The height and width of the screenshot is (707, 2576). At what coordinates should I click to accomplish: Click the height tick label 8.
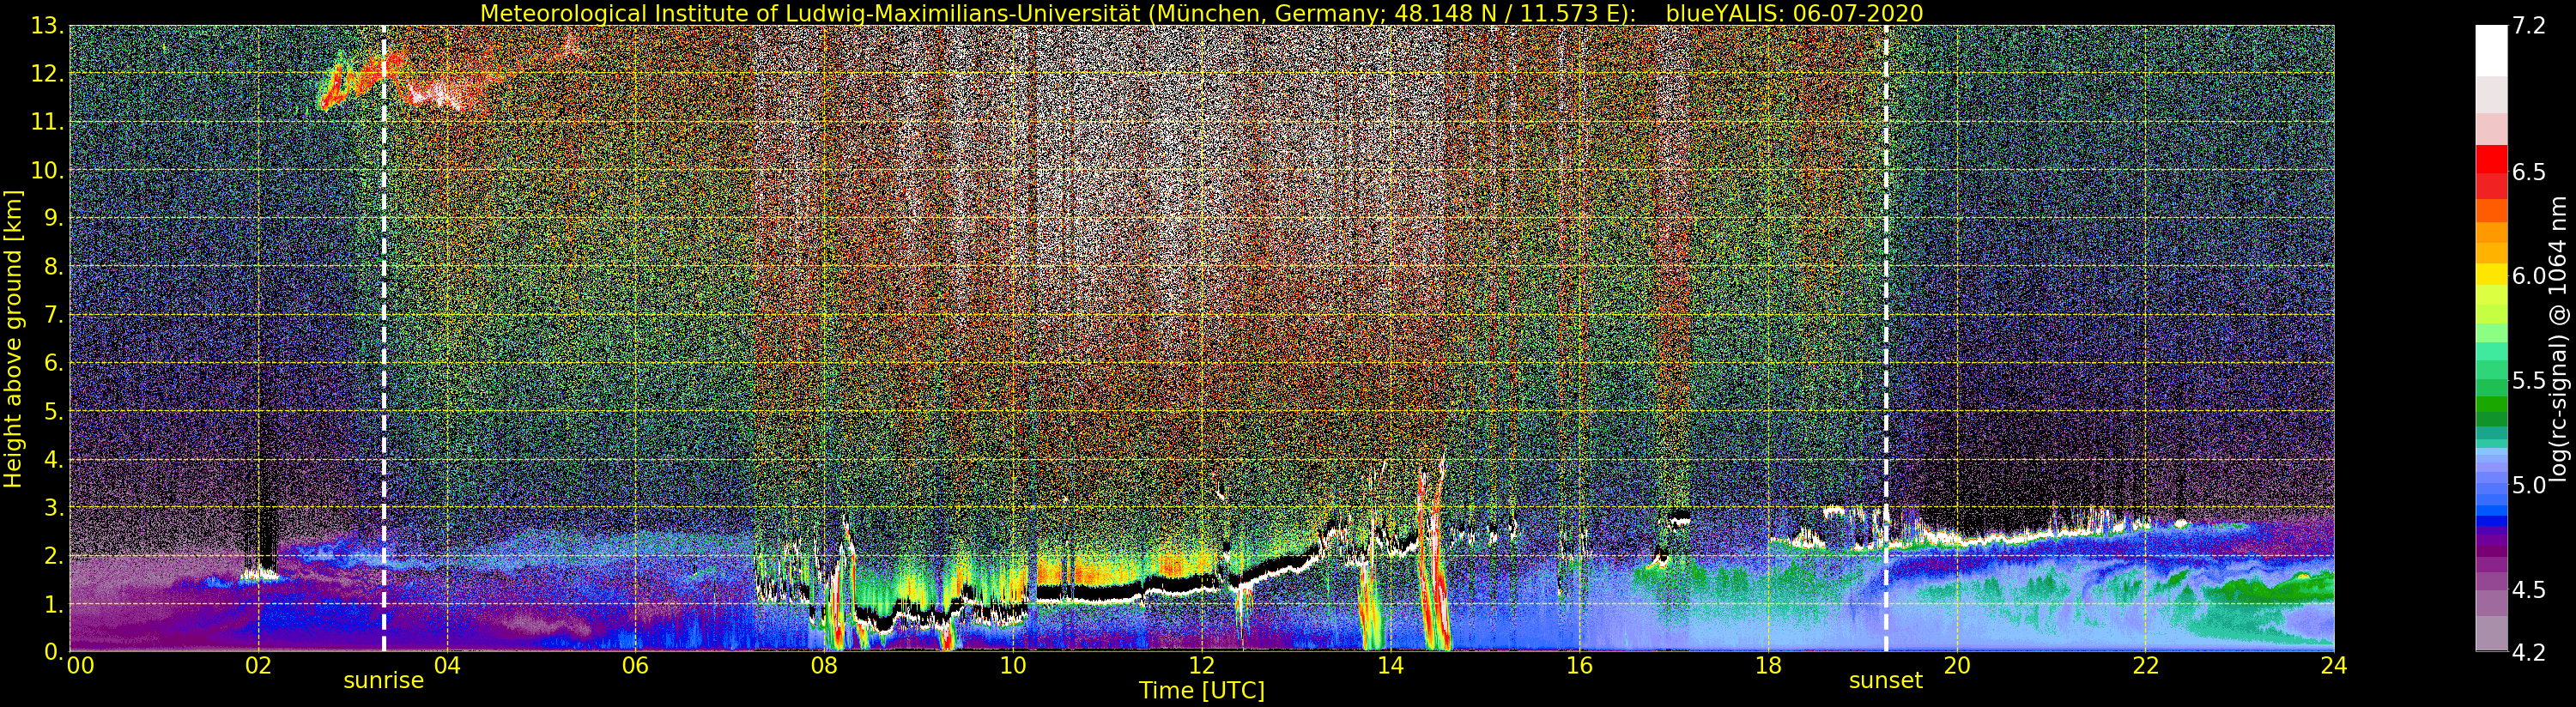54,267
